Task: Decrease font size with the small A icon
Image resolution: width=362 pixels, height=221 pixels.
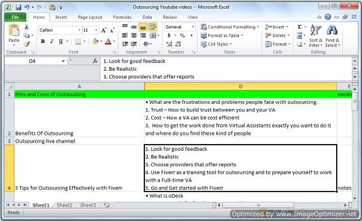Action: [x=112, y=30]
